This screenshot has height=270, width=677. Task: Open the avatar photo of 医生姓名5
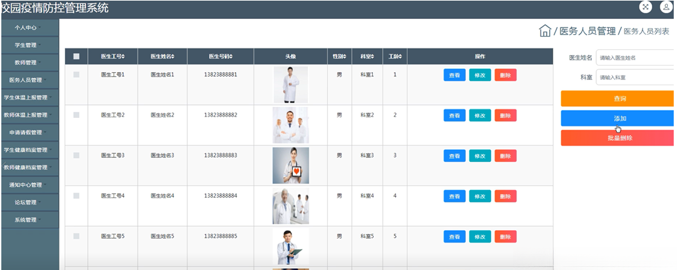tap(290, 246)
